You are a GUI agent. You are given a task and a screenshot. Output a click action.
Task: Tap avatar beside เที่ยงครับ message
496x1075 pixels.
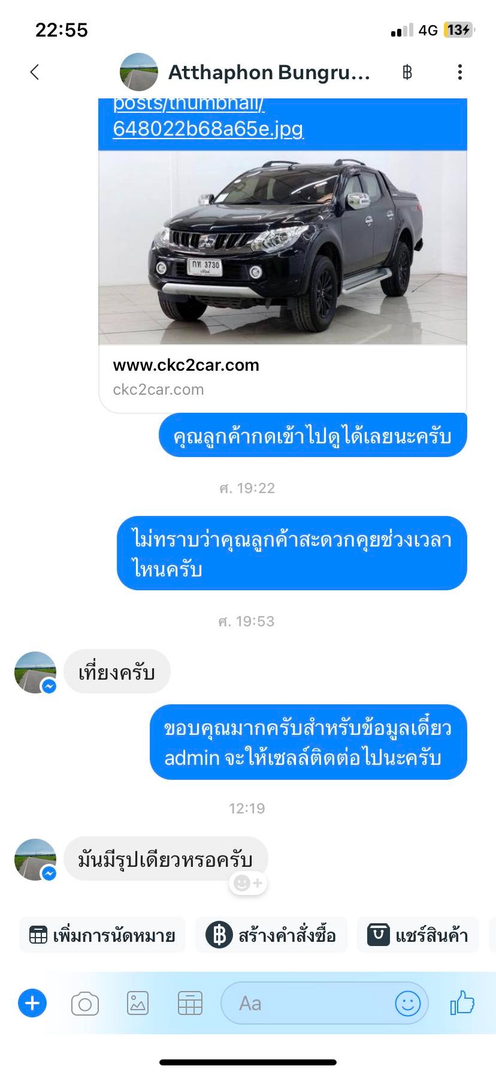tap(35, 672)
